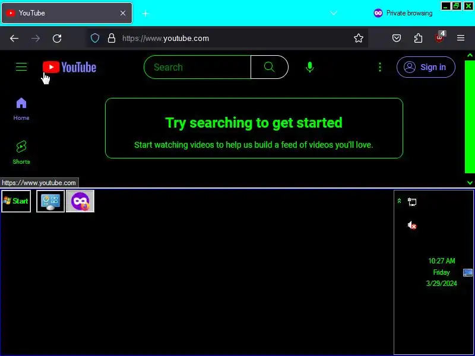Close the YouTube tab
This screenshot has height=356, width=475.
tap(123, 13)
